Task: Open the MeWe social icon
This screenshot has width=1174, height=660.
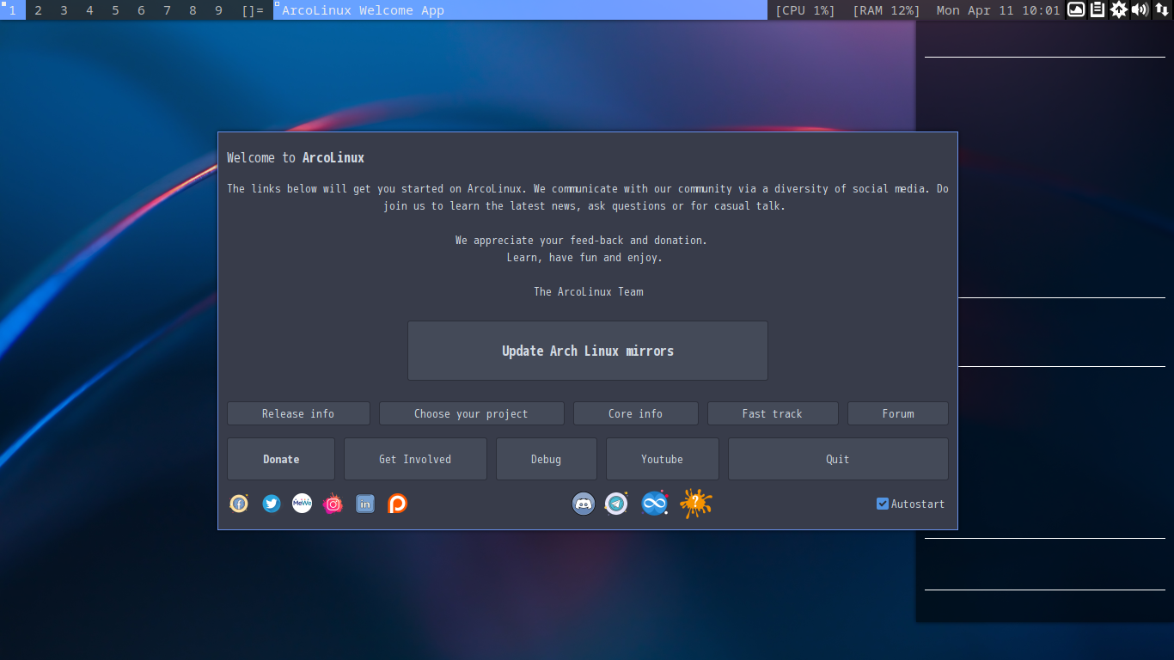Action: [302, 504]
